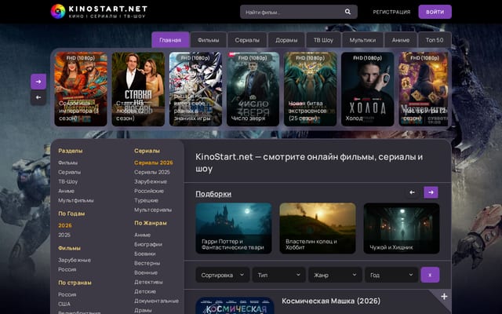This screenshot has width=502, height=314.
Task: Open the Жанр dropdown
Action: point(335,275)
